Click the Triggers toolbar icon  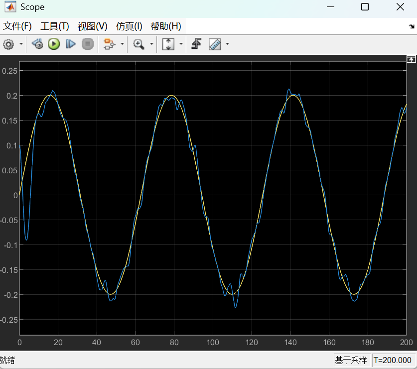tap(196, 44)
